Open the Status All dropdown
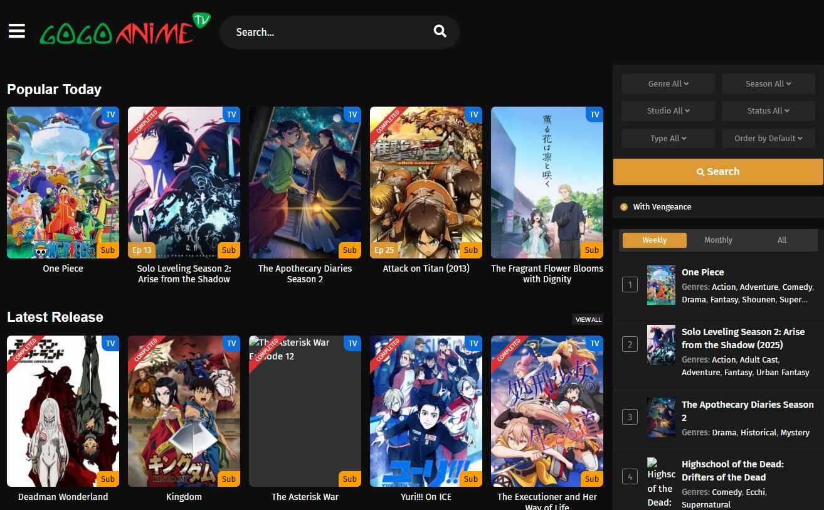This screenshot has width=824, height=510. pos(768,110)
